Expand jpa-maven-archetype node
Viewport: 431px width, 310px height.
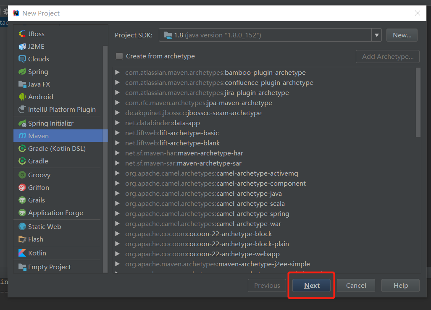click(117, 102)
